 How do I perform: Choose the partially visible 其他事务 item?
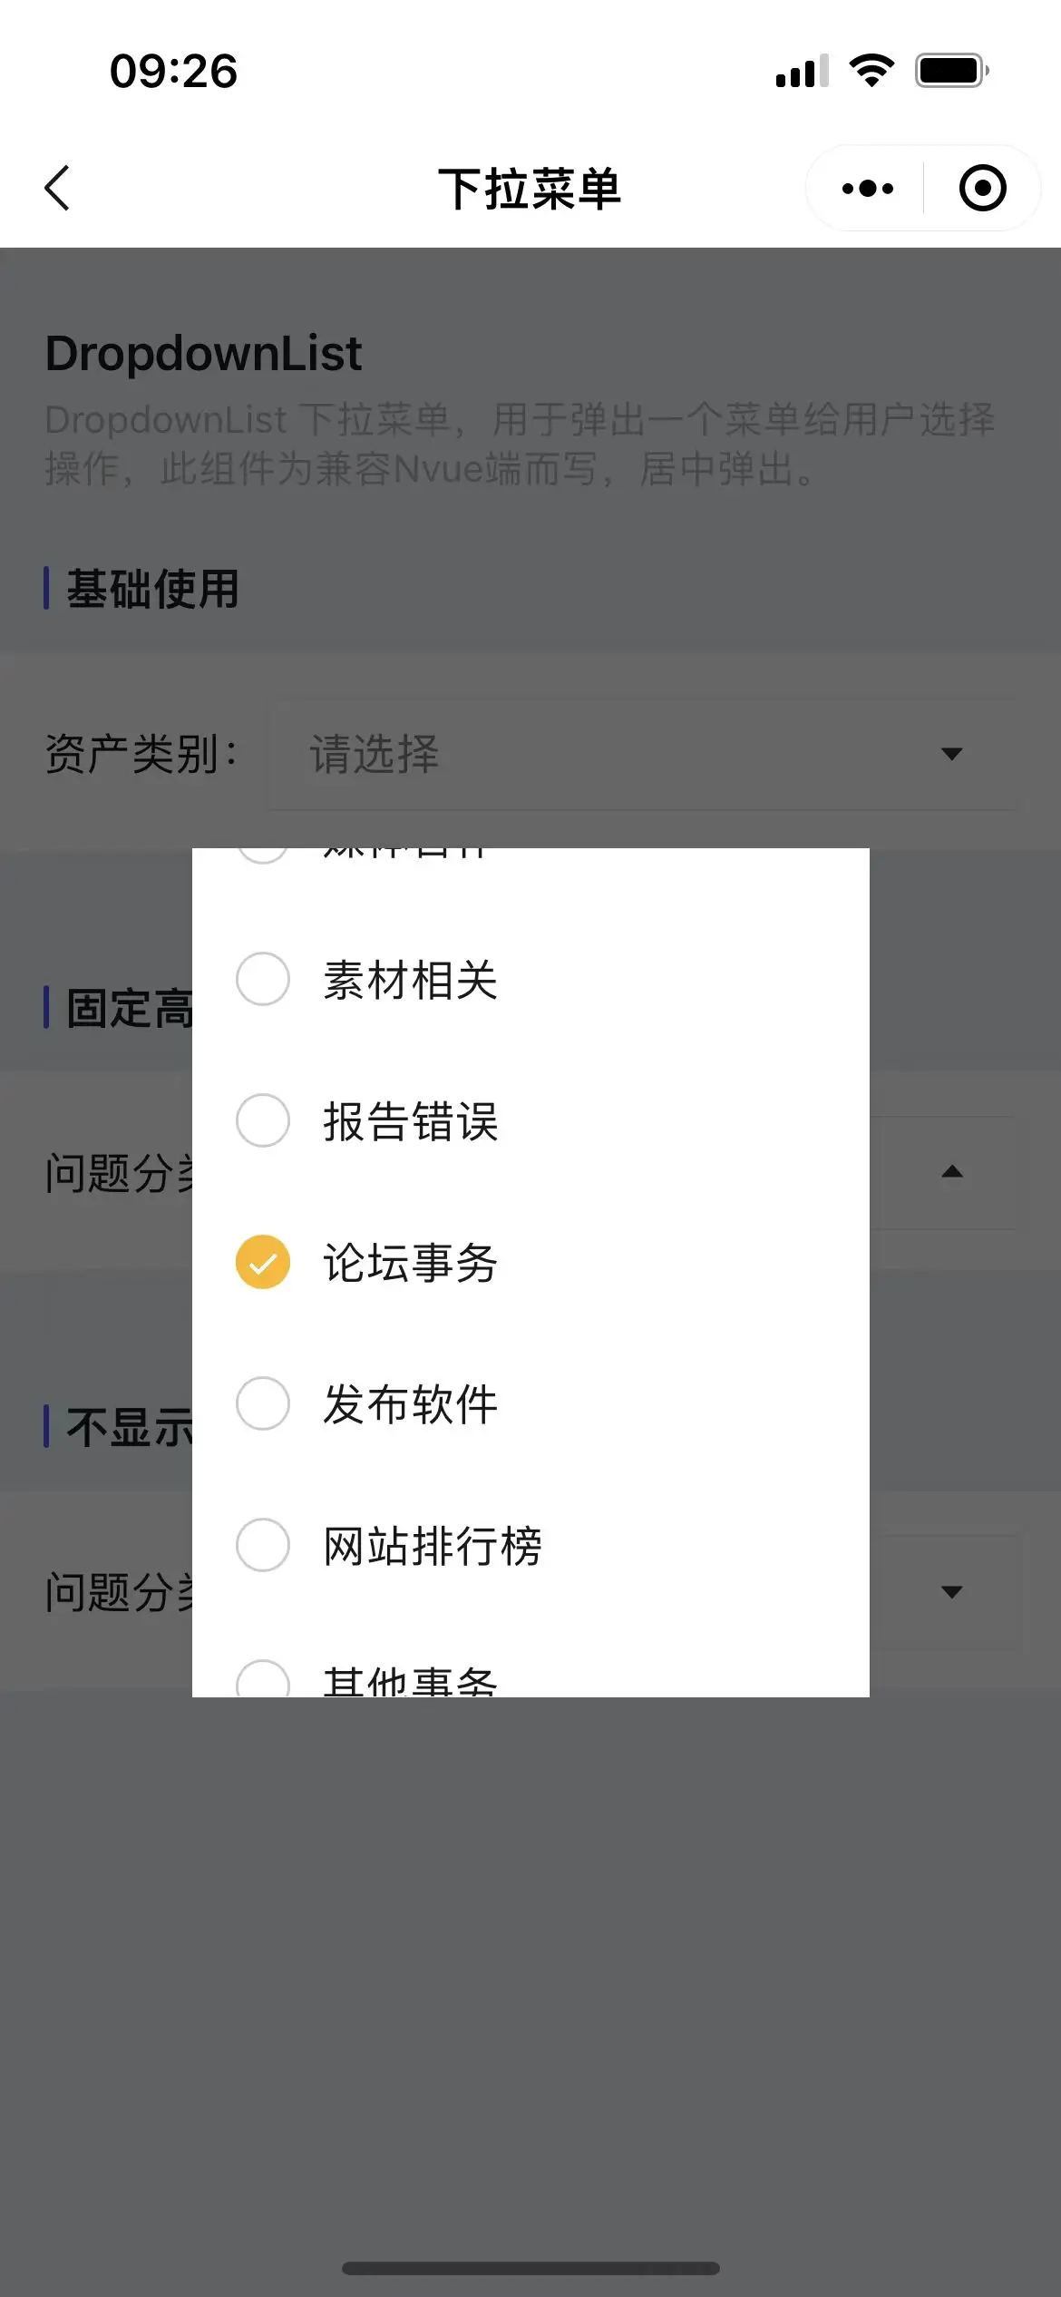pos(410,1681)
